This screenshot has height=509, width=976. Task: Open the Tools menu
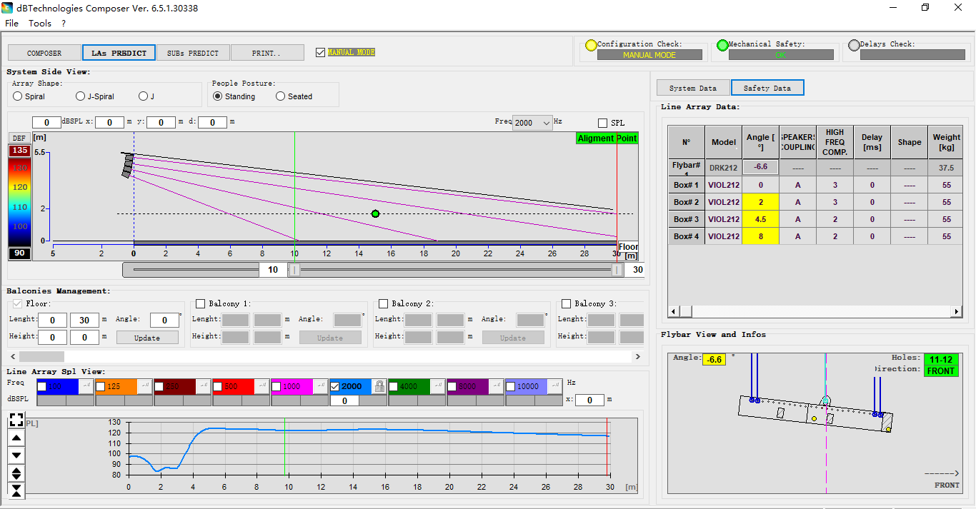[40, 23]
